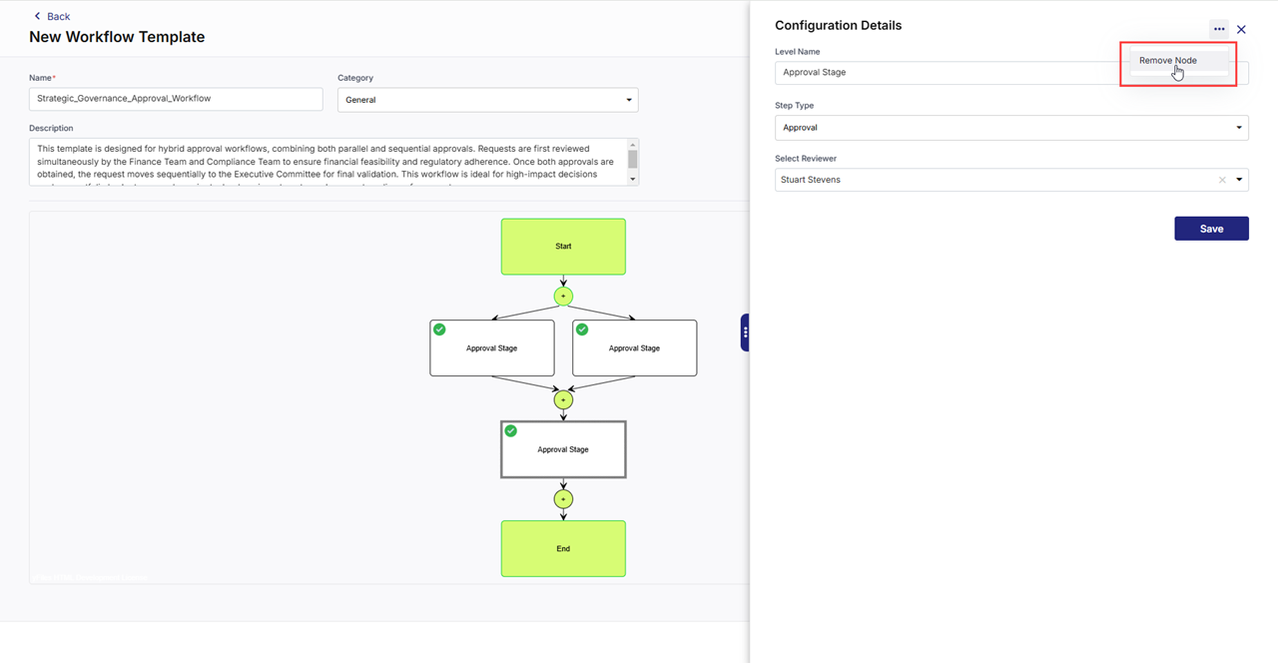Click the green checkmark on the bottom Approval Stage
The width and height of the screenshot is (1278, 663).
511,431
